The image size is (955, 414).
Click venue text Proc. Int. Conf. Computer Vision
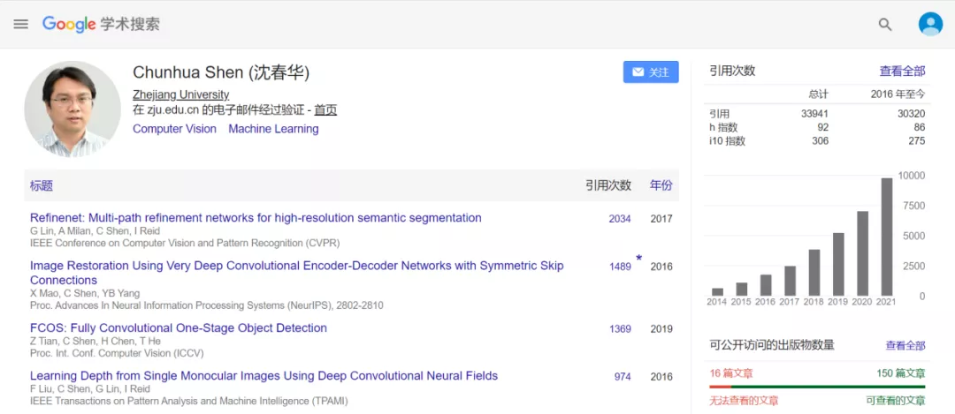pos(117,353)
